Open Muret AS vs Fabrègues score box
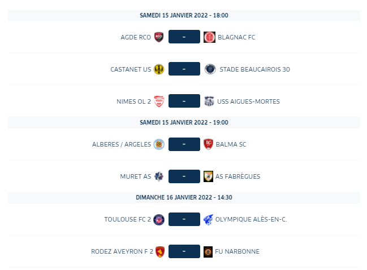Image resolution: width=367 pixels, height=270 pixels. 184,176
